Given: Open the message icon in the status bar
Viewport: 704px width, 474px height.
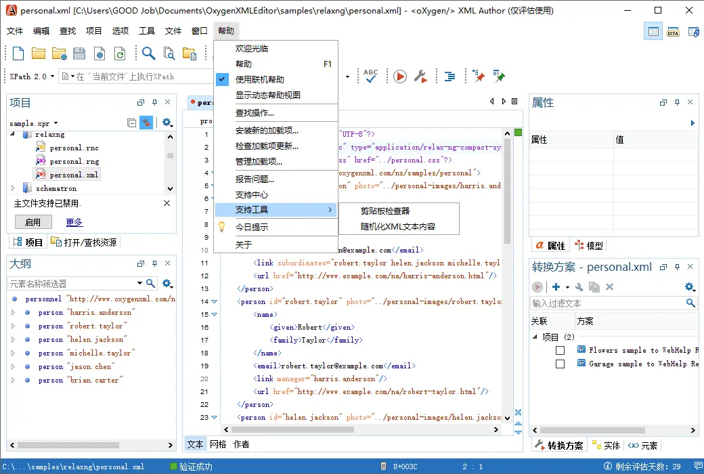Looking at the screenshot, I should point(698,466).
